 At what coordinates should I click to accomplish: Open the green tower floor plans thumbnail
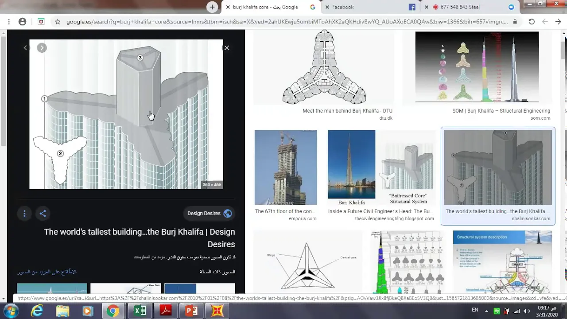(x=408, y=262)
